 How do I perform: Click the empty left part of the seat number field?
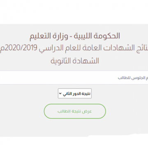click(41, 78)
